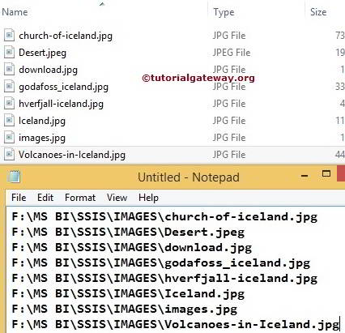Click the JPG File type of Volcanoes-in-Iceland.jpg

229,155
